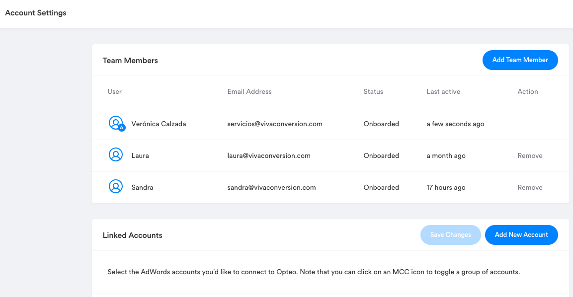
Task: Click Onboarded status for Verónica Calzada
Action: coord(381,124)
